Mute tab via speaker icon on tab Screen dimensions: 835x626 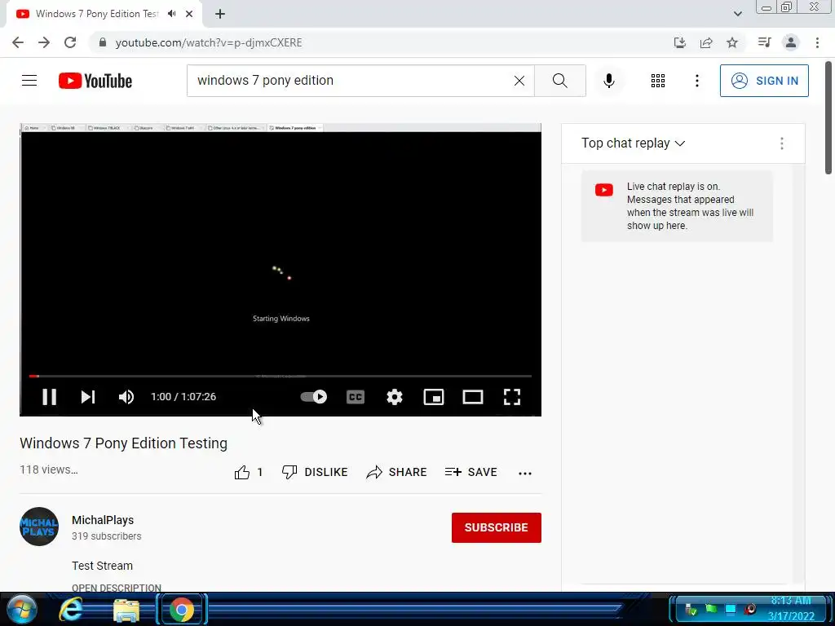pos(171,14)
